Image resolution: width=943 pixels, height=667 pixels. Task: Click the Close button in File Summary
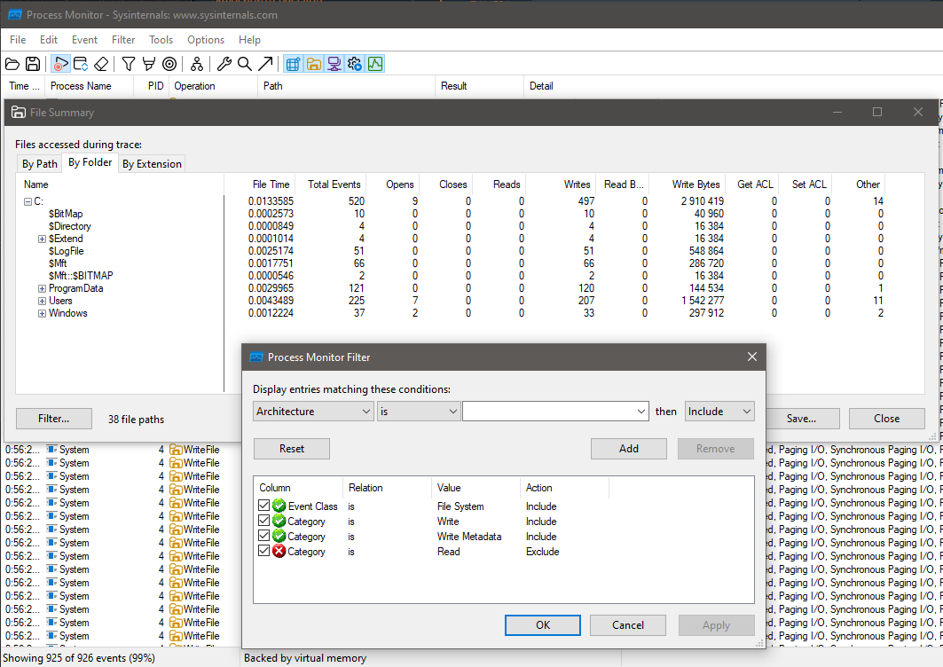(886, 419)
